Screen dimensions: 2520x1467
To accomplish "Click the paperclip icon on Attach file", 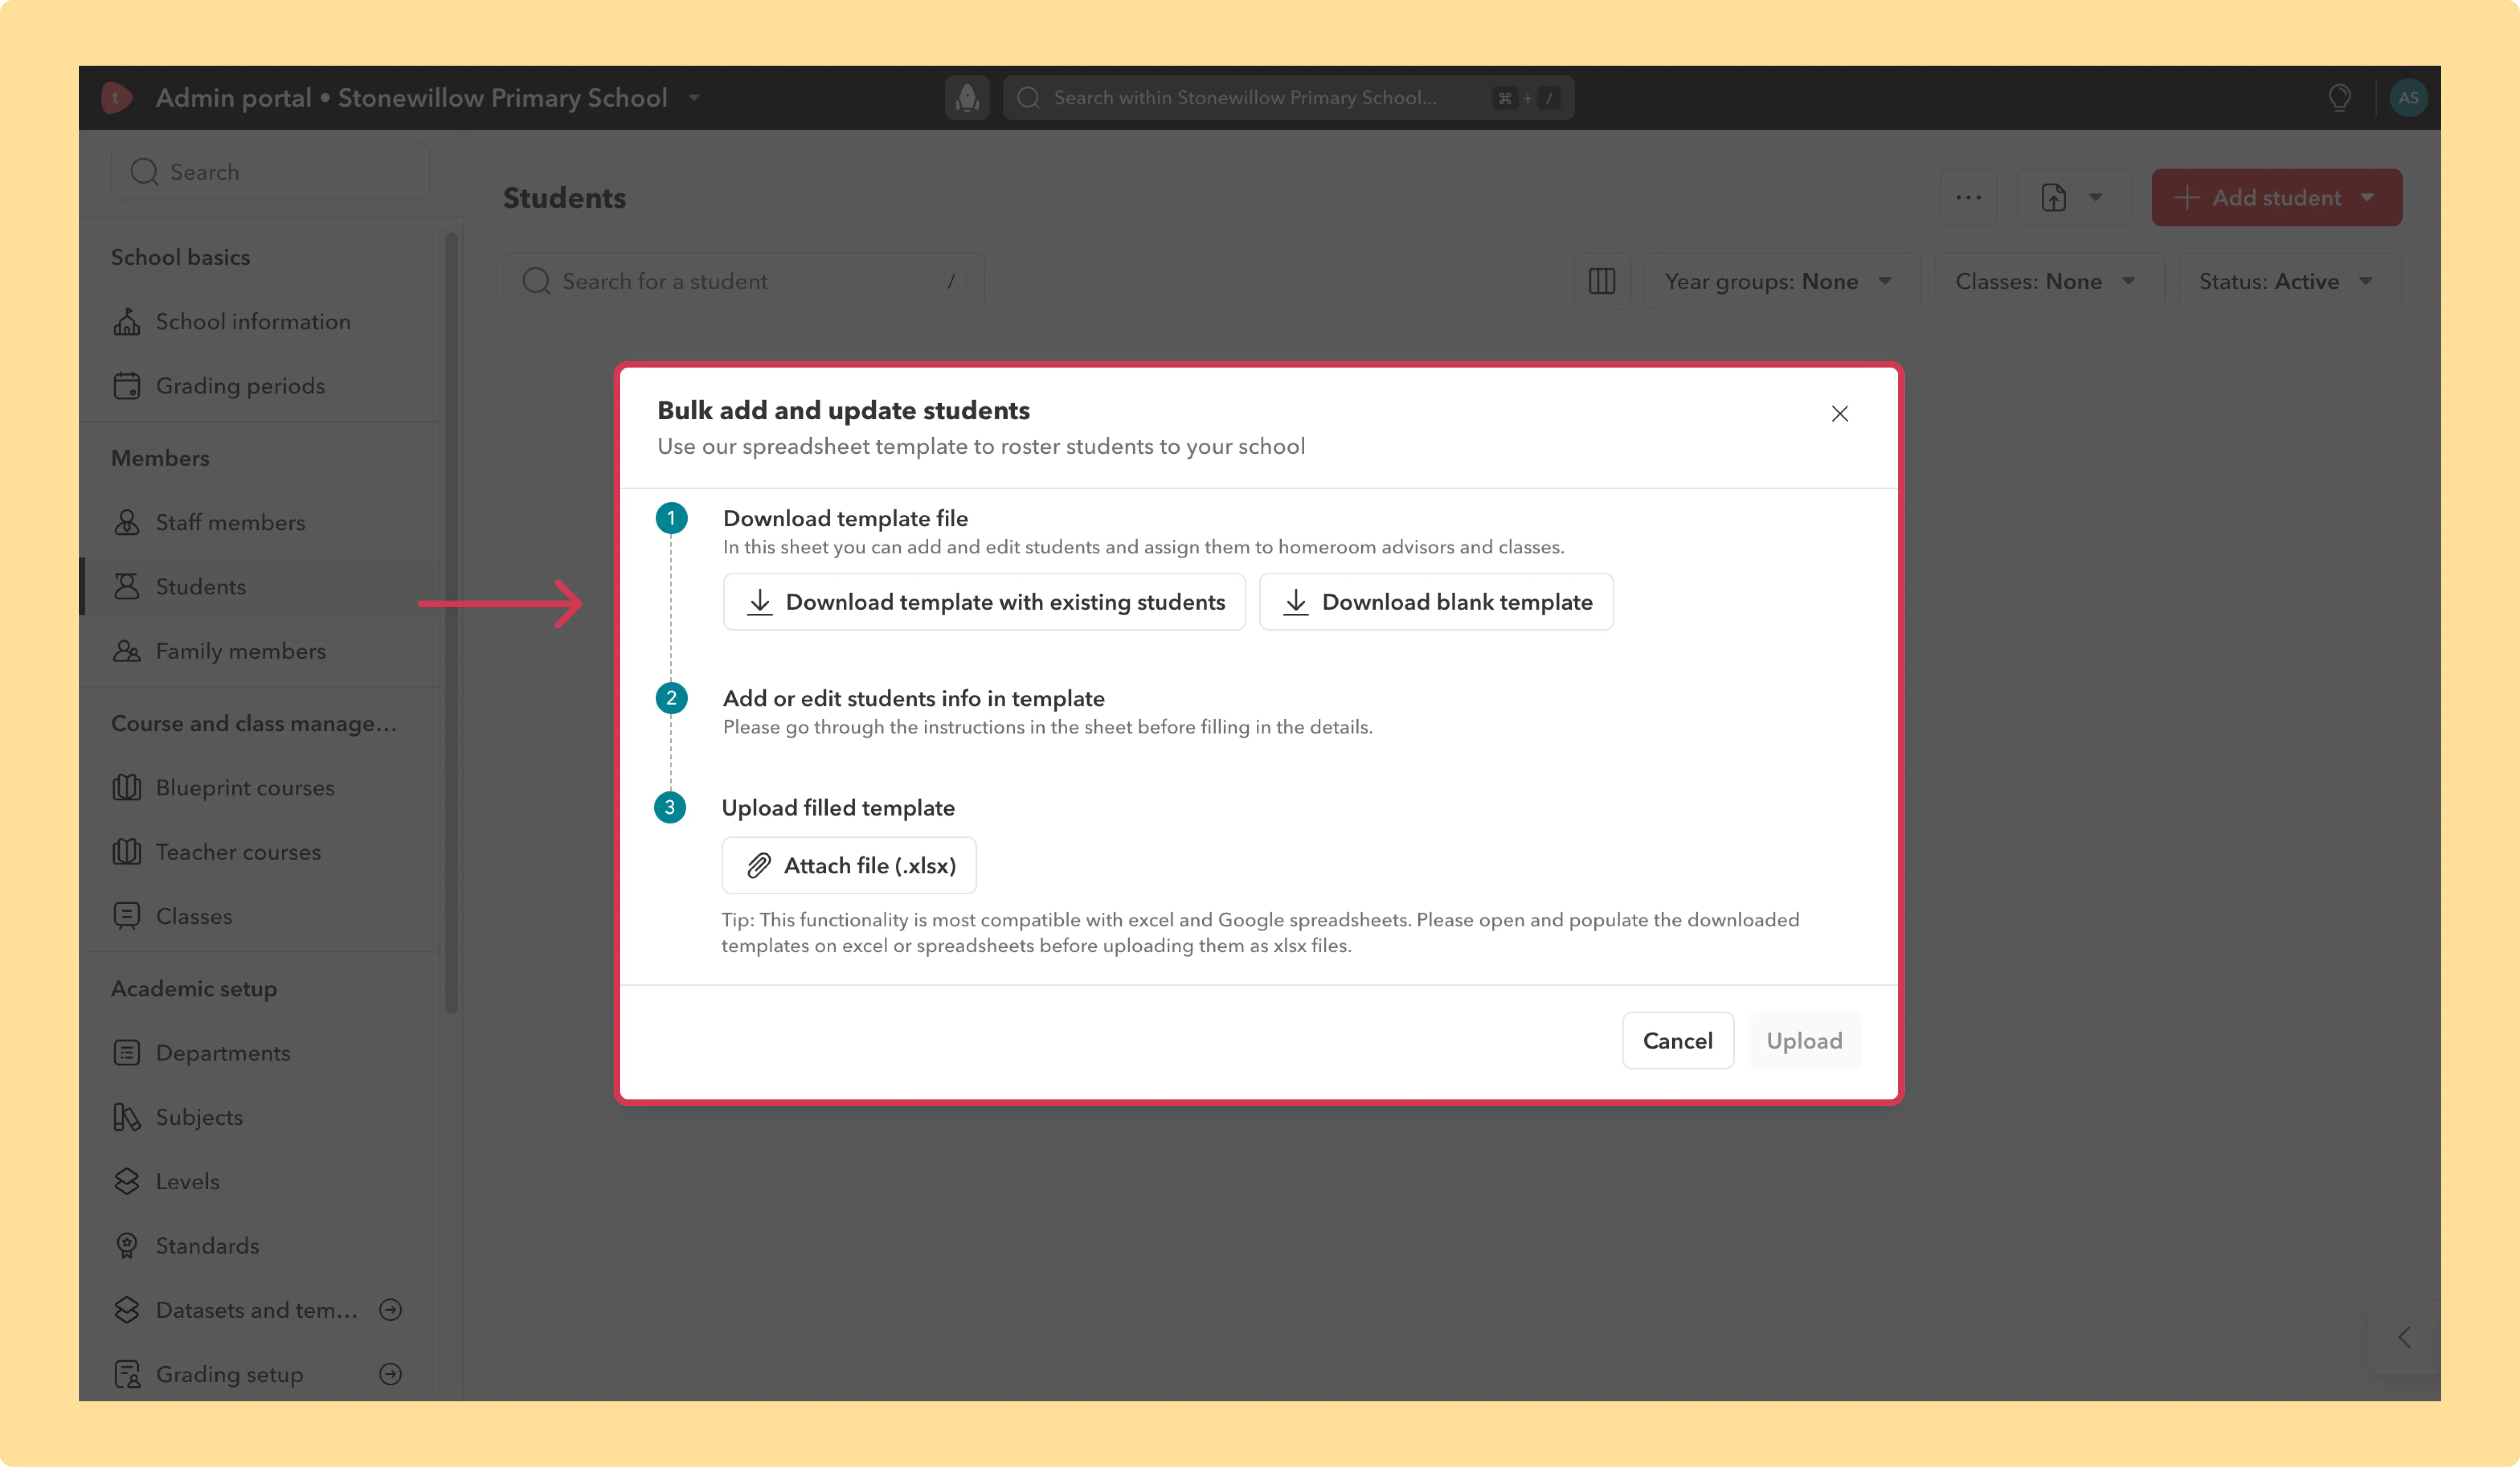I will (x=759, y=866).
